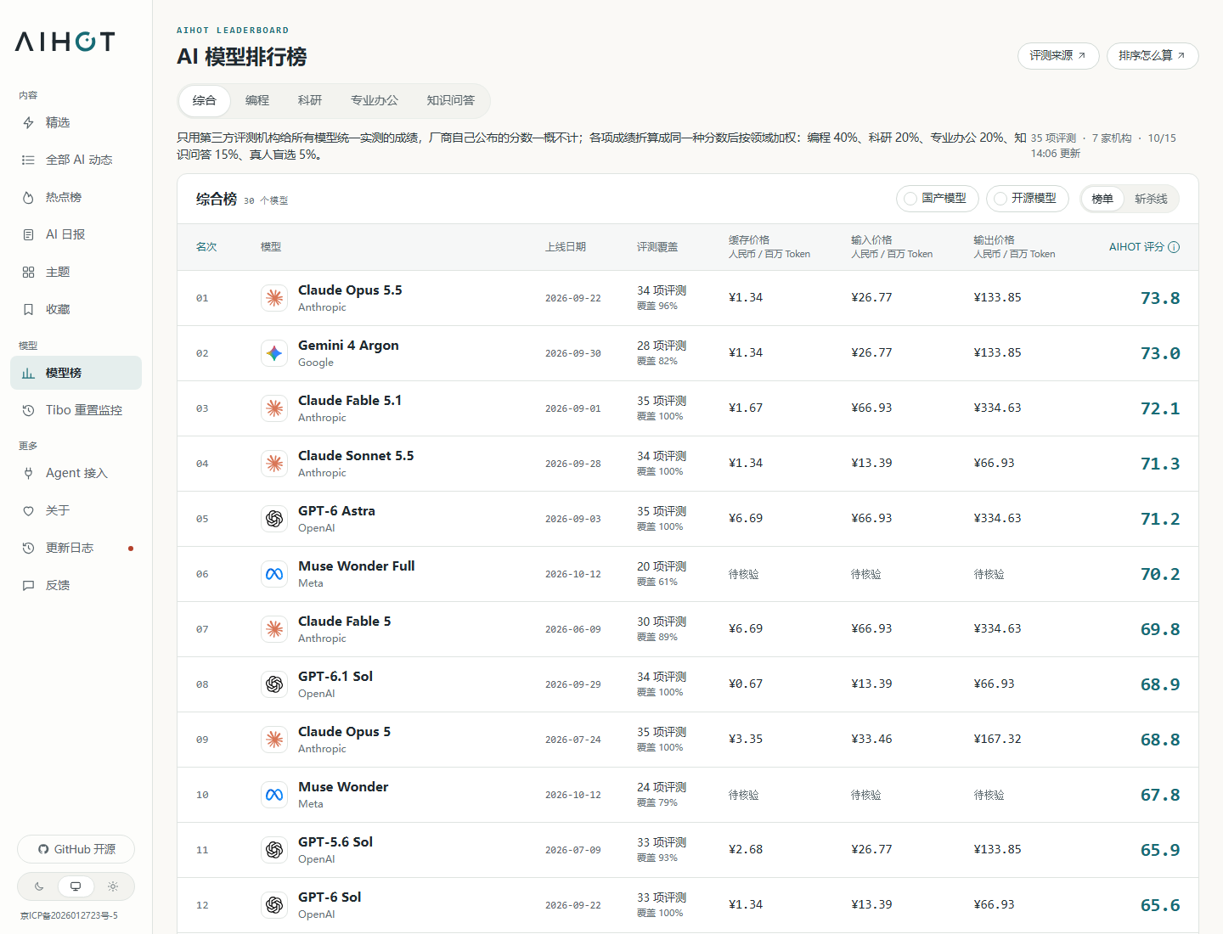Select the 综合 tab
The width and height of the screenshot is (1223, 934).
pyautogui.click(x=205, y=100)
